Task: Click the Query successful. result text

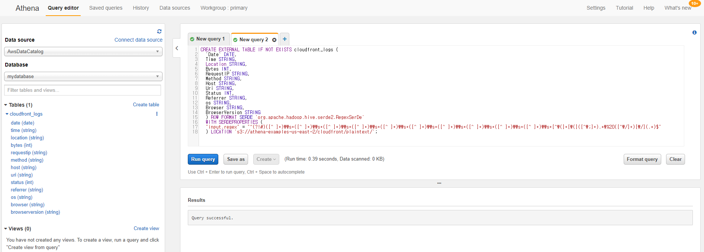Action: coord(212,218)
